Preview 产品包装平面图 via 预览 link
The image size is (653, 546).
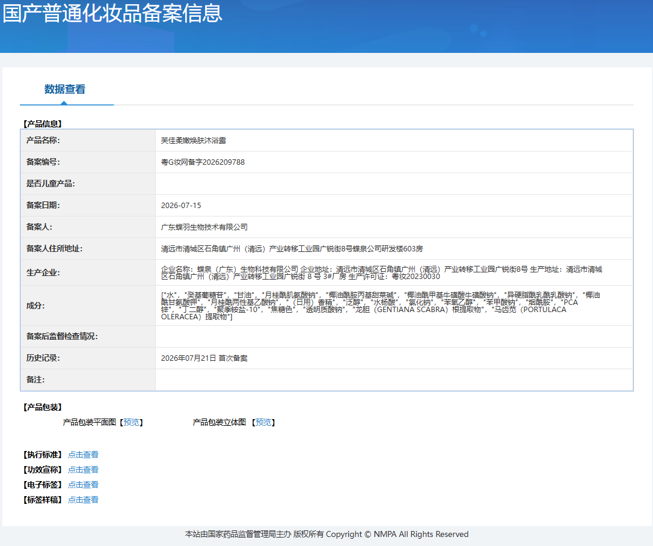click(131, 422)
